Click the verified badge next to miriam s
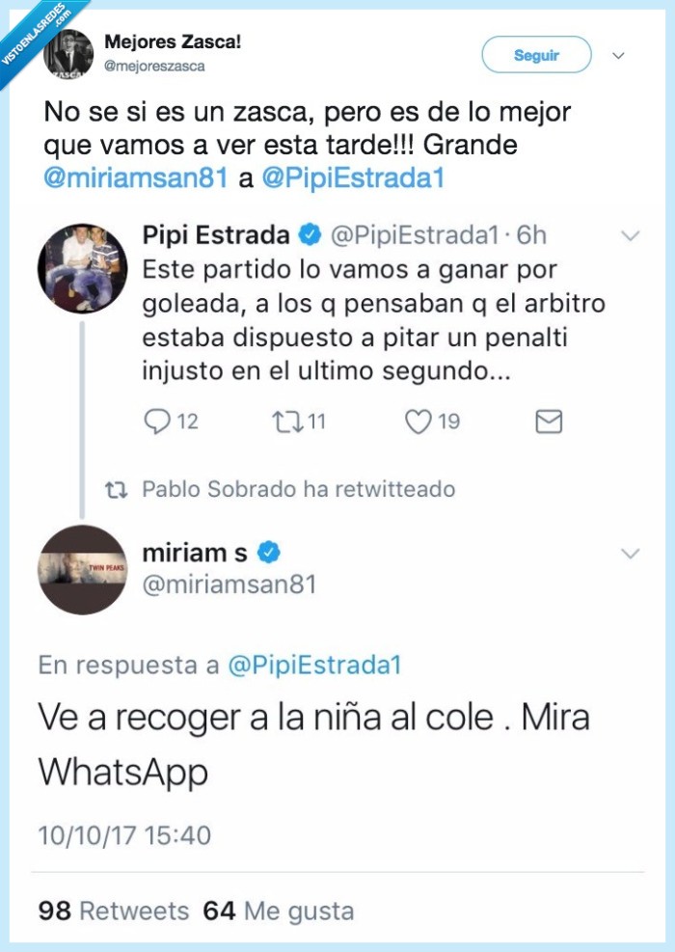 [273, 551]
